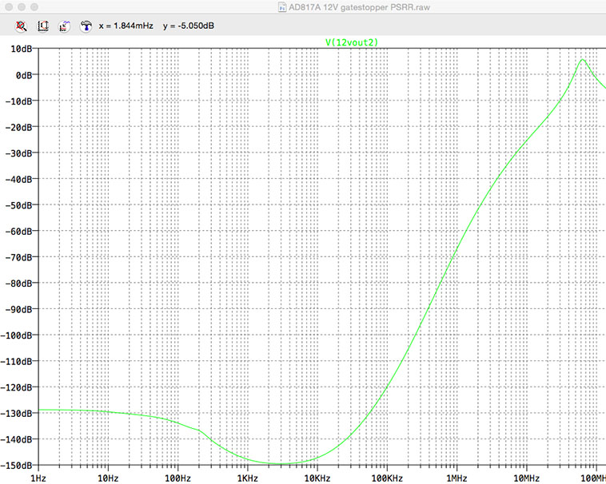
Task: Click the zoom-to-fit magnifier icon
Action: tap(22, 26)
